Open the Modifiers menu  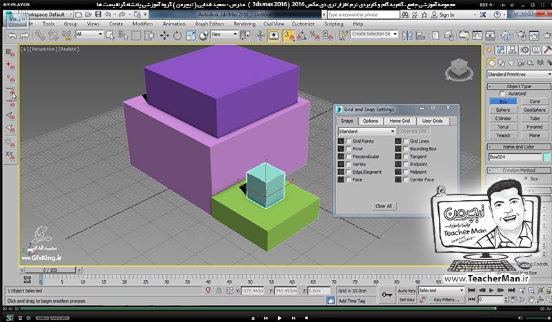(143, 24)
